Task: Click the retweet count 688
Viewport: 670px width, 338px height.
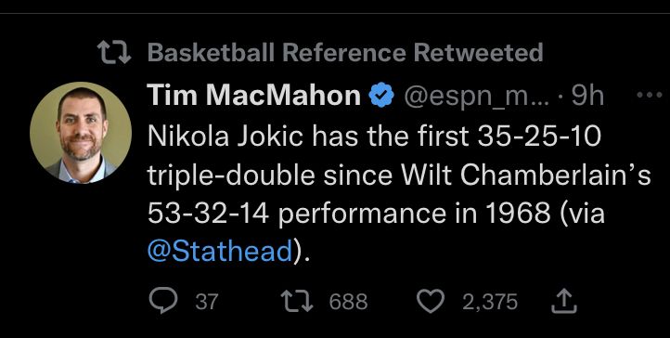Action: pos(348,302)
